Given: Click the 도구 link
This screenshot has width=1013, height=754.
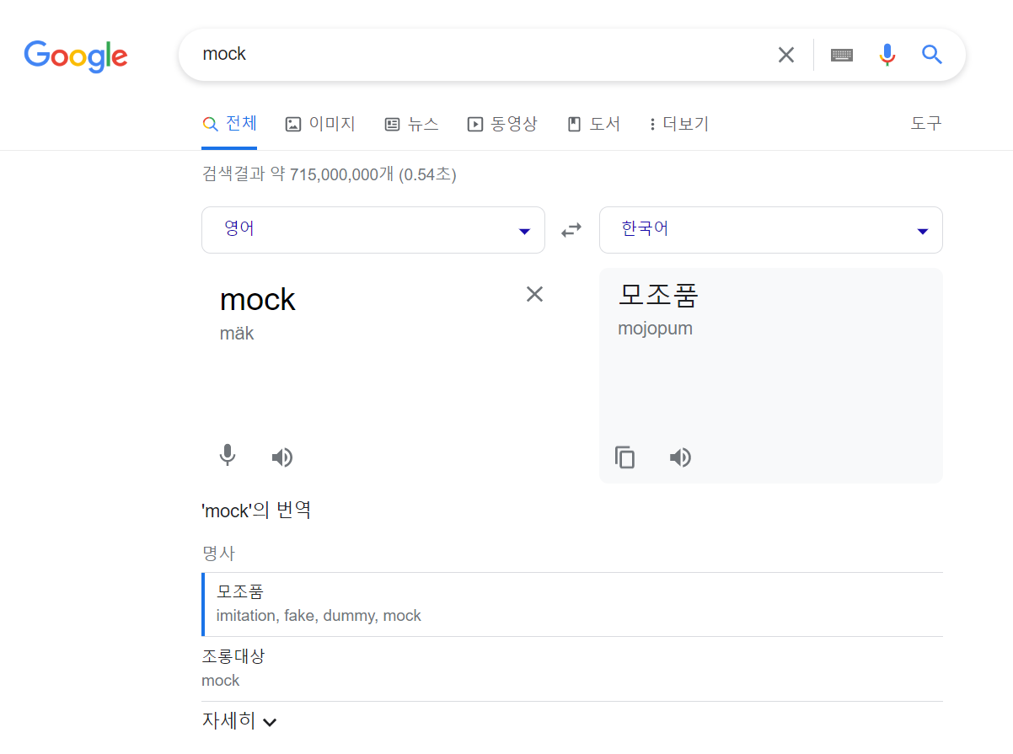Looking at the screenshot, I should pos(925,123).
